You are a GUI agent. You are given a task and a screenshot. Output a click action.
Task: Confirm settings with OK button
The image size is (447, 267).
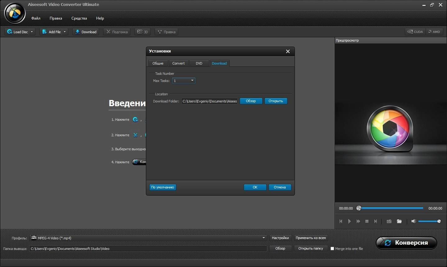click(255, 187)
